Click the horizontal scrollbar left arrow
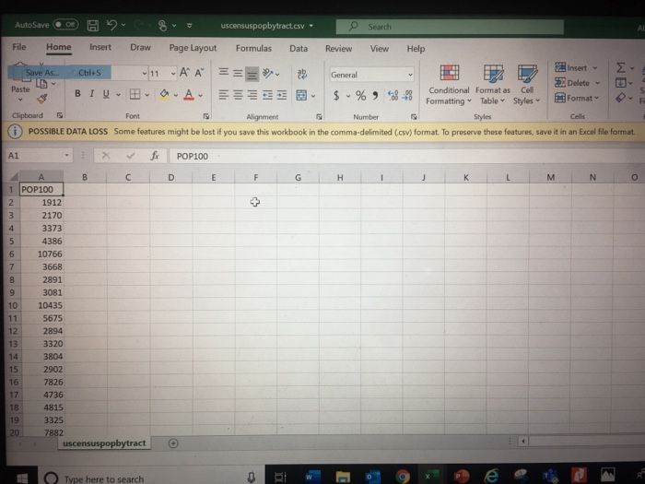Viewport: 645px width, 484px height. (x=522, y=442)
